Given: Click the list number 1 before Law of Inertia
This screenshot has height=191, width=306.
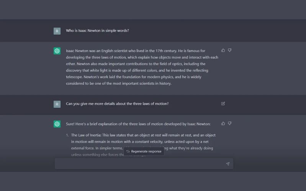Looking at the screenshot, I should [x=67, y=135].
